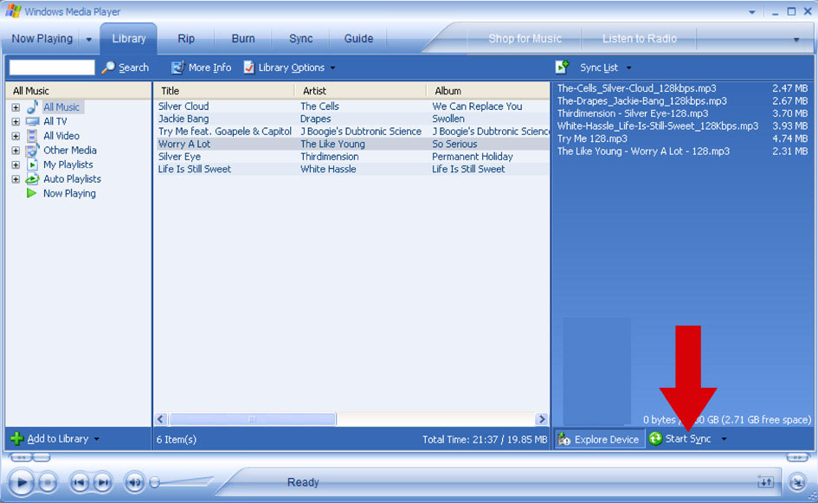
Task: Click the Other Media icon
Action: click(32, 151)
